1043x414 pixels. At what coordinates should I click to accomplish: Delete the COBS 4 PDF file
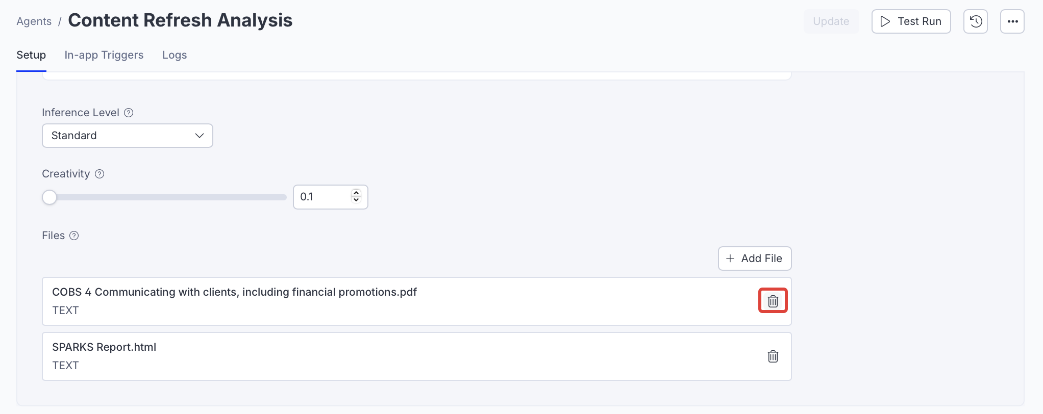773,301
